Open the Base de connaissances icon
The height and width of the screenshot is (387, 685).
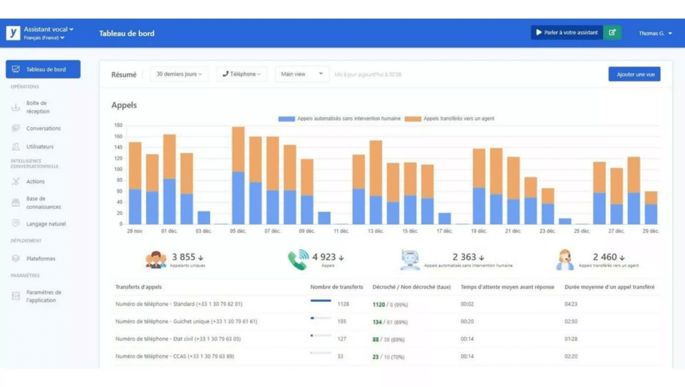pyautogui.click(x=16, y=203)
